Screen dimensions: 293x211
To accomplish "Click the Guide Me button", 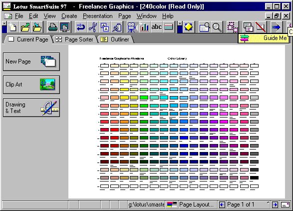I will tap(264, 38).
